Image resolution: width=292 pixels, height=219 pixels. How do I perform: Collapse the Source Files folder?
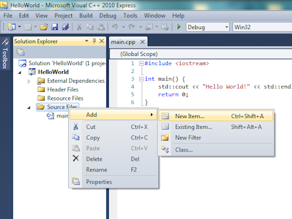pos(29,108)
